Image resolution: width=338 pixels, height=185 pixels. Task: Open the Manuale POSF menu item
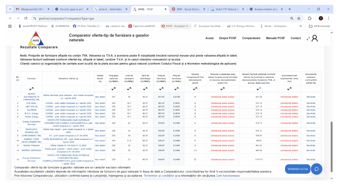pyautogui.click(x=275, y=38)
